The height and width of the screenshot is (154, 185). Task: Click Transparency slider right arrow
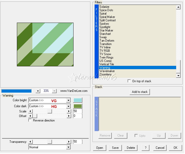click(69, 142)
